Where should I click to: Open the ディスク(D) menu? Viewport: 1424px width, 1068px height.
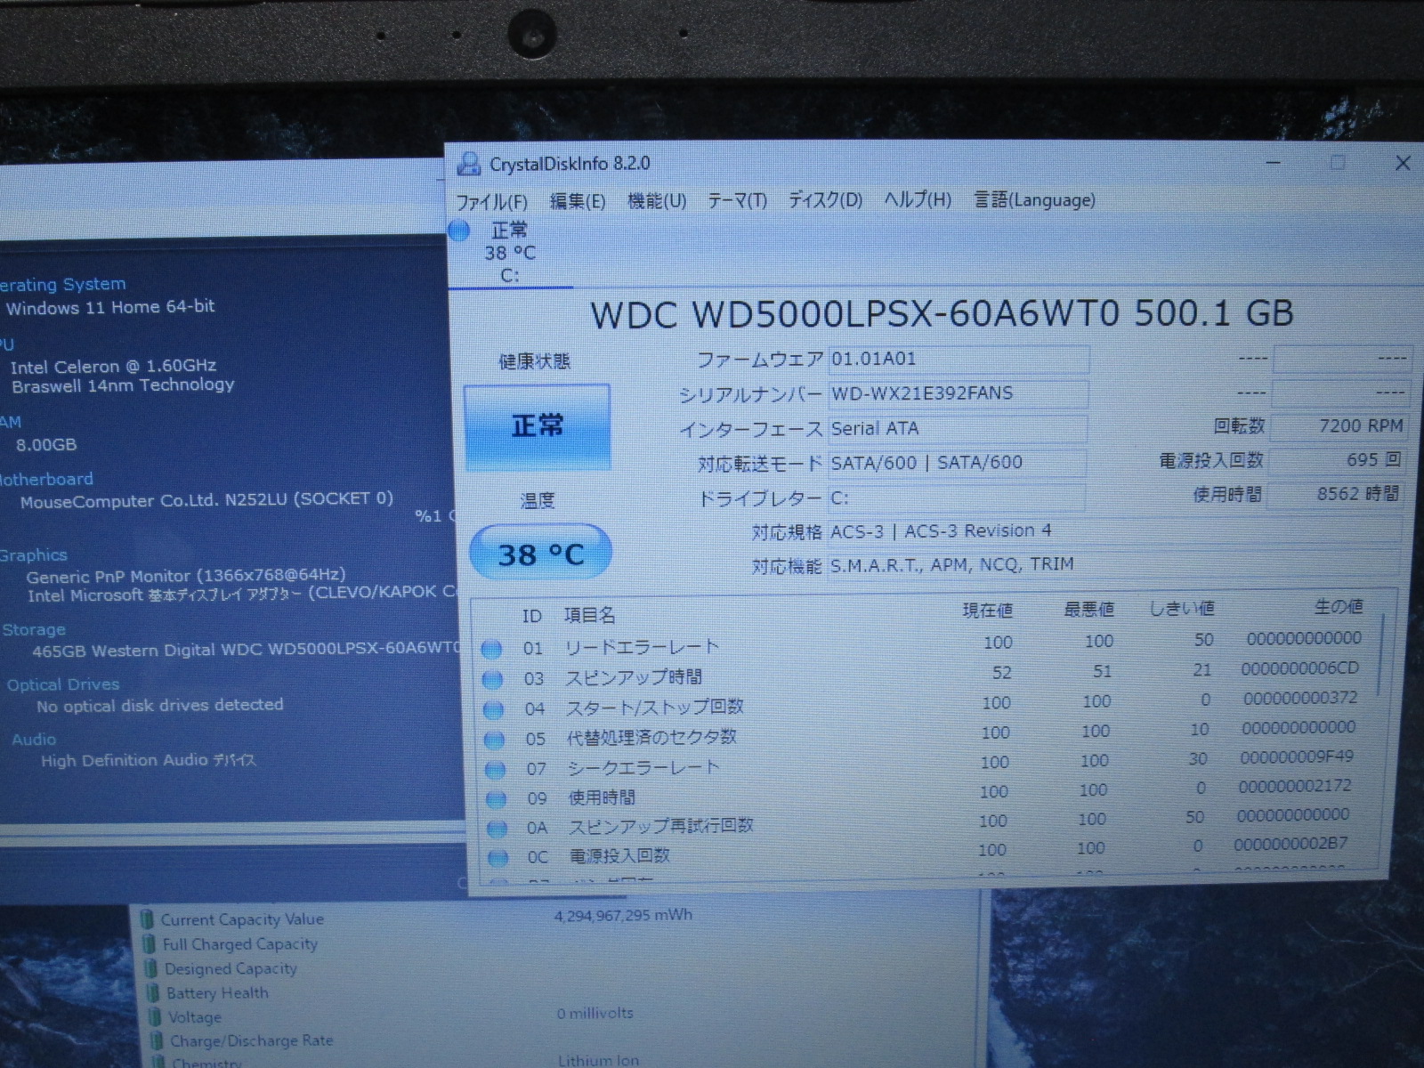pyautogui.click(x=825, y=200)
